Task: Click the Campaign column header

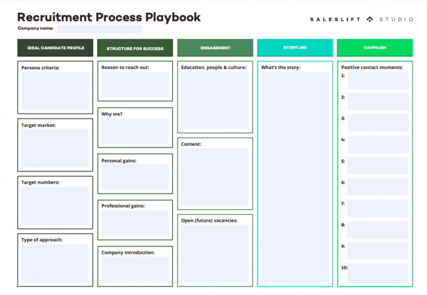Action: [x=375, y=48]
